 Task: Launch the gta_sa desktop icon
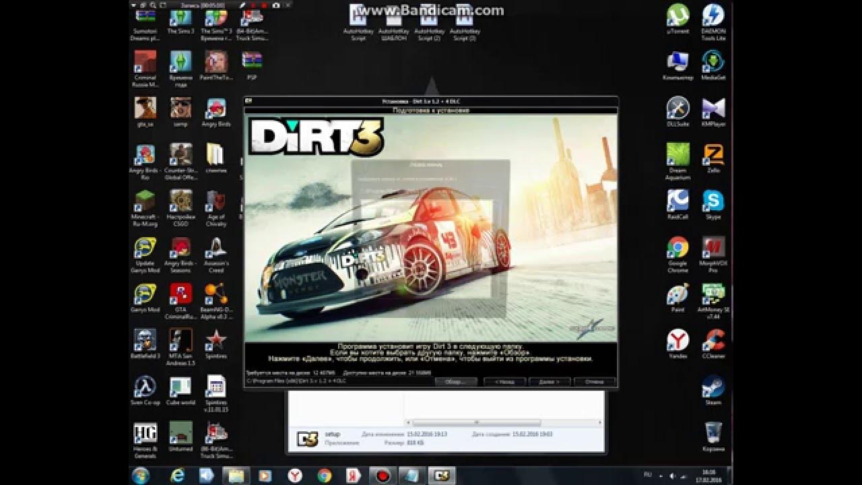click(x=145, y=112)
